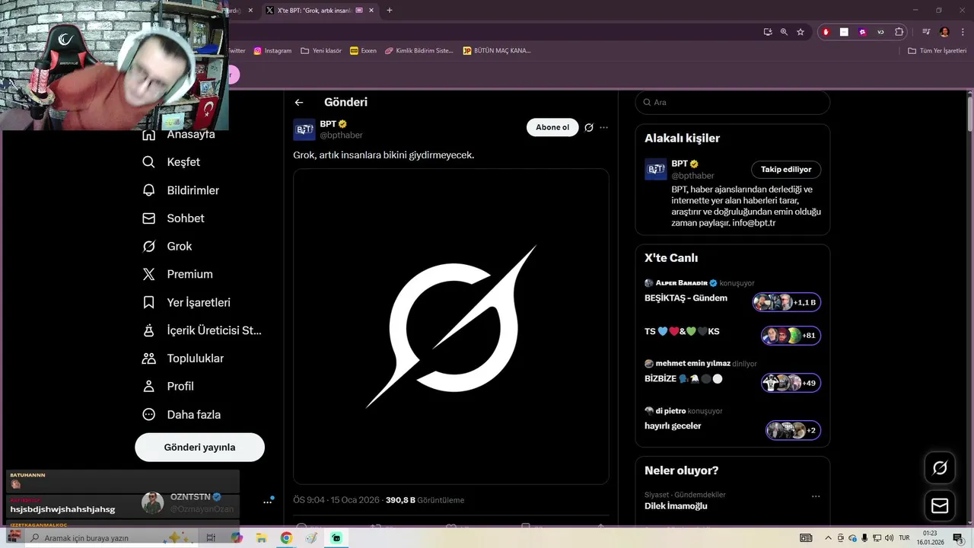
Task: Open Tüm Yer İşaretleri bookmarks folder
Action: pyautogui.click(x=937, y=51)
